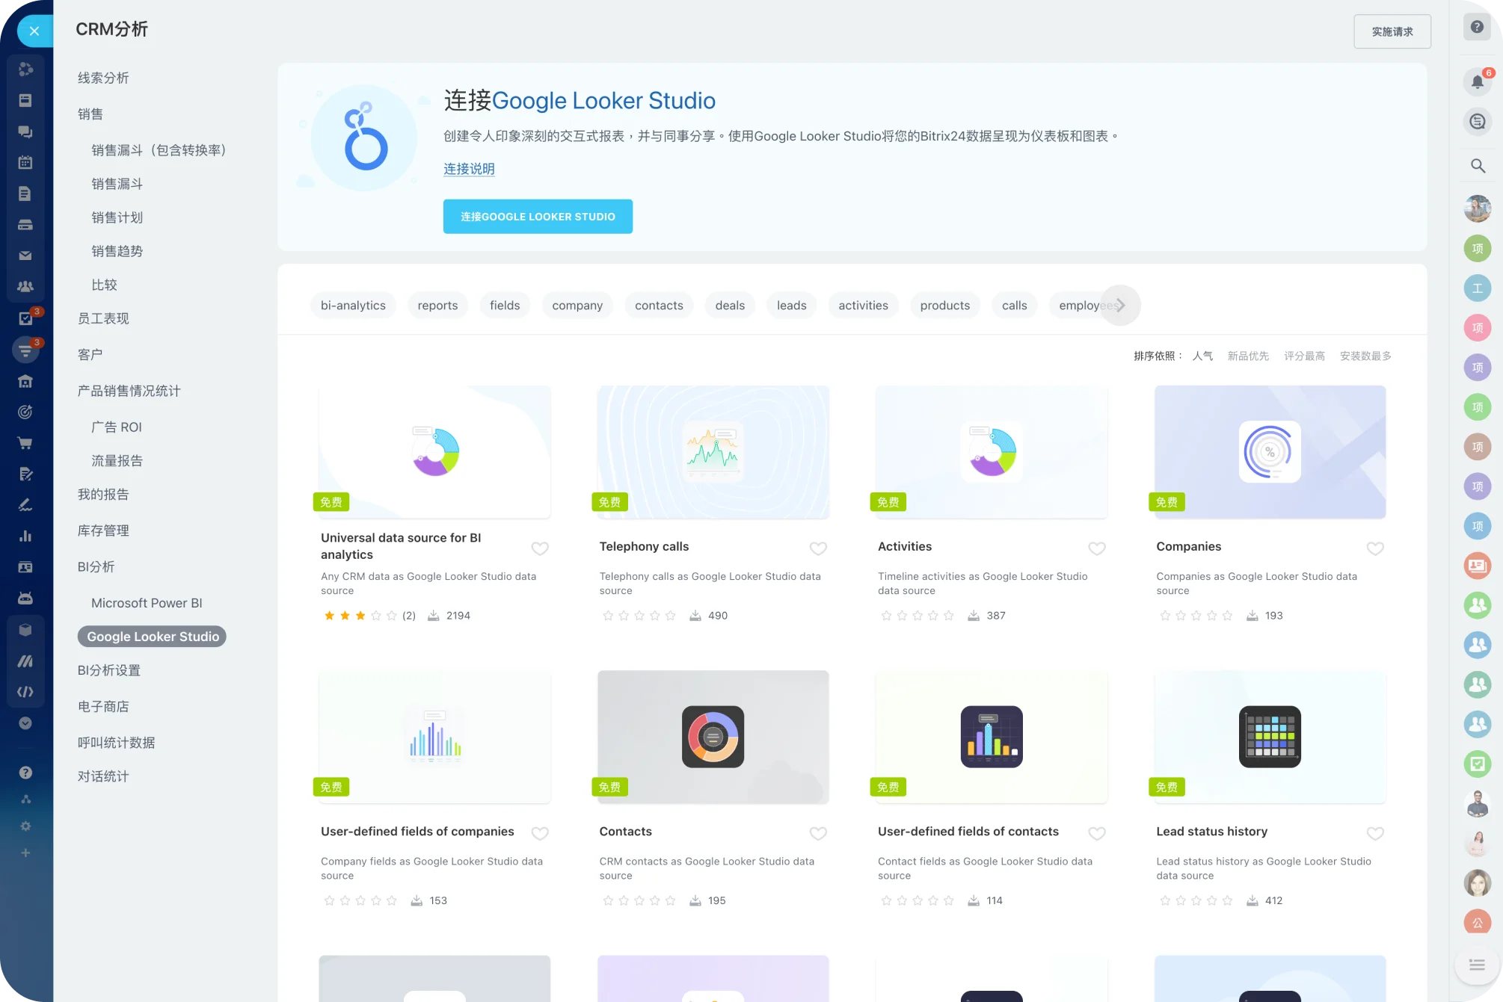Toggle favorite heart on Lead status history
The image size is (1503, 1002).
click(1374, 833)
